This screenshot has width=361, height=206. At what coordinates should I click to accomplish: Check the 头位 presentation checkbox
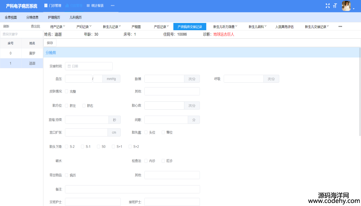(146, 132)
